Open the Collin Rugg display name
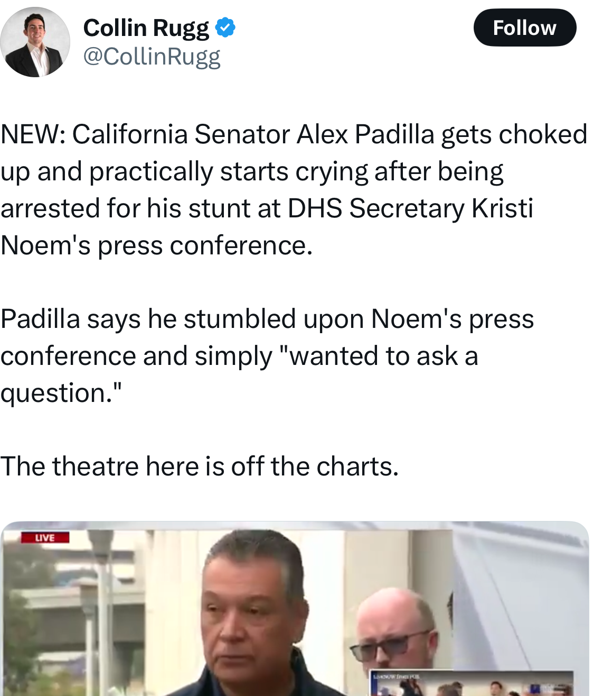 point(146,28)
